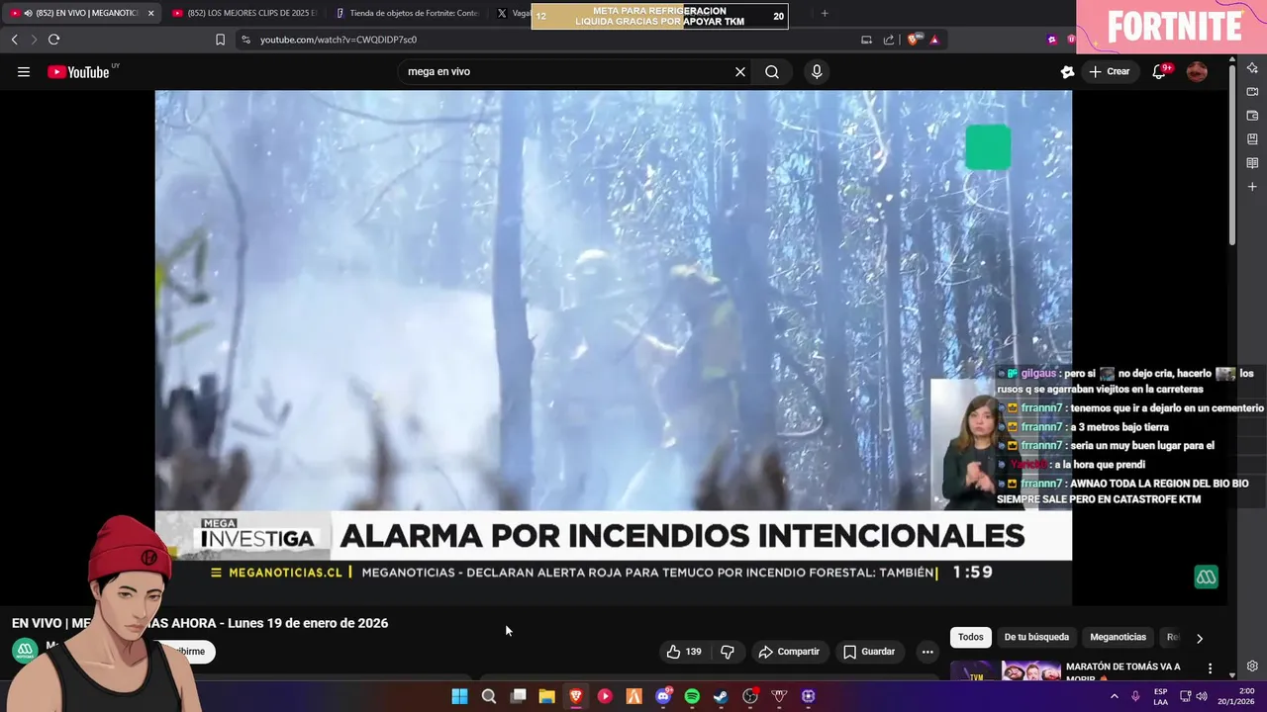Click the Meganoticias channel avatar
Viewport: 1267px width, 712px height.
tap(25, 651)
